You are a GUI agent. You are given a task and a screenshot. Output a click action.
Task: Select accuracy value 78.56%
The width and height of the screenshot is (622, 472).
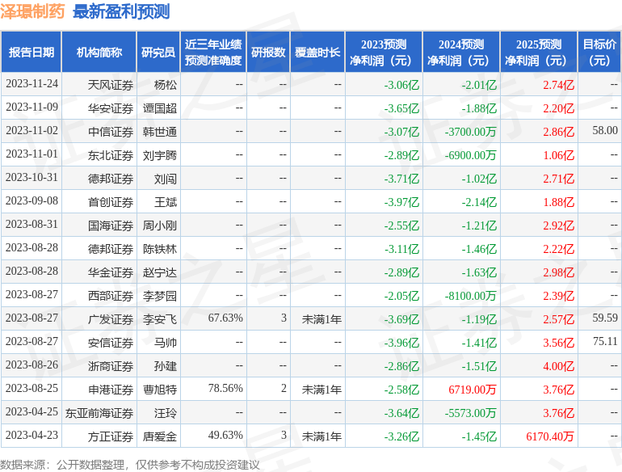(225, 388)
